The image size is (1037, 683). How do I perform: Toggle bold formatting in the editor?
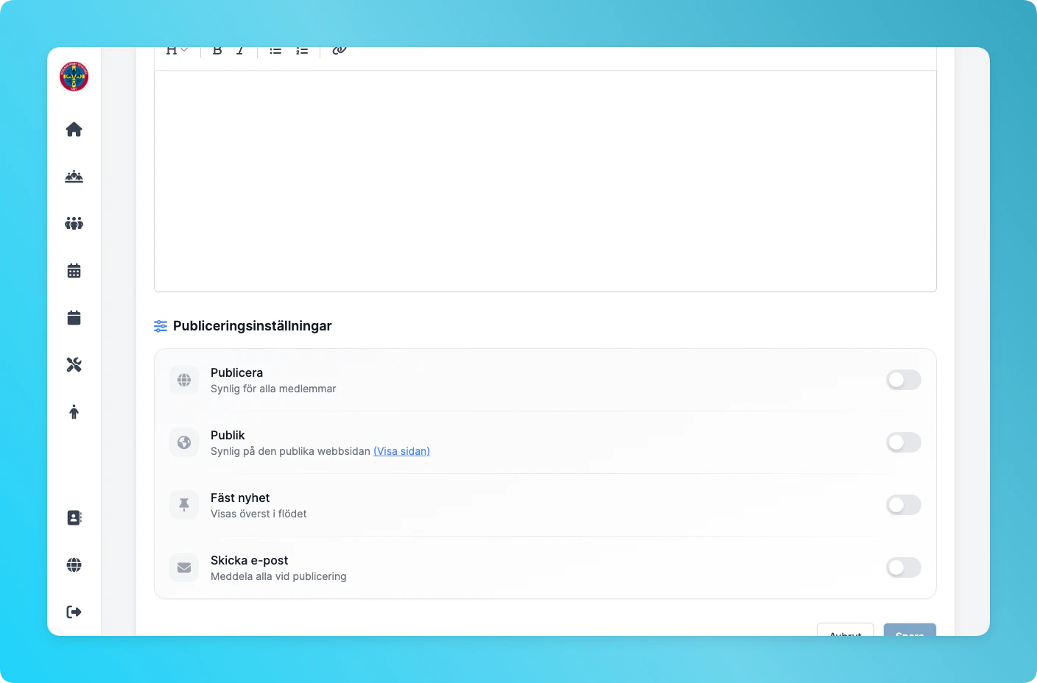point(217,50)
